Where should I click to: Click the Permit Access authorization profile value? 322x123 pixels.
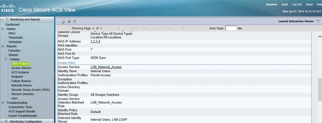coord(101,75)
